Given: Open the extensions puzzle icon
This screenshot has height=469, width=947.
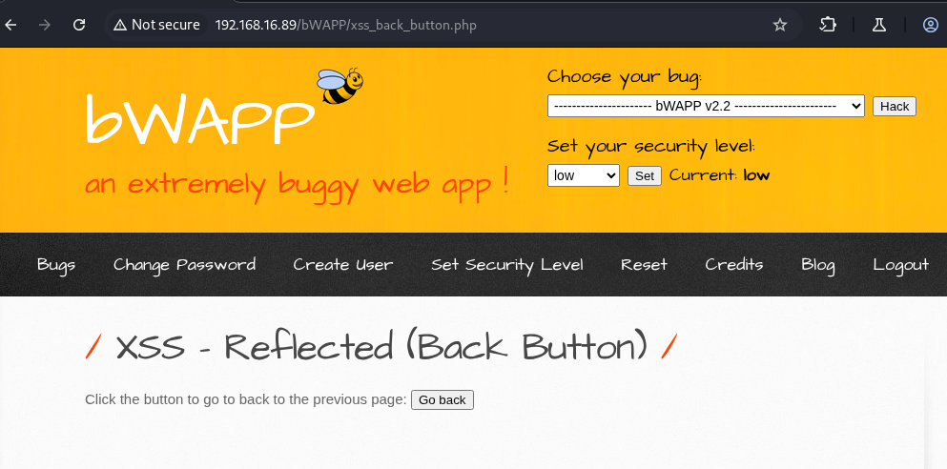Looking at the screenshot, I should (x=828, y=25).
